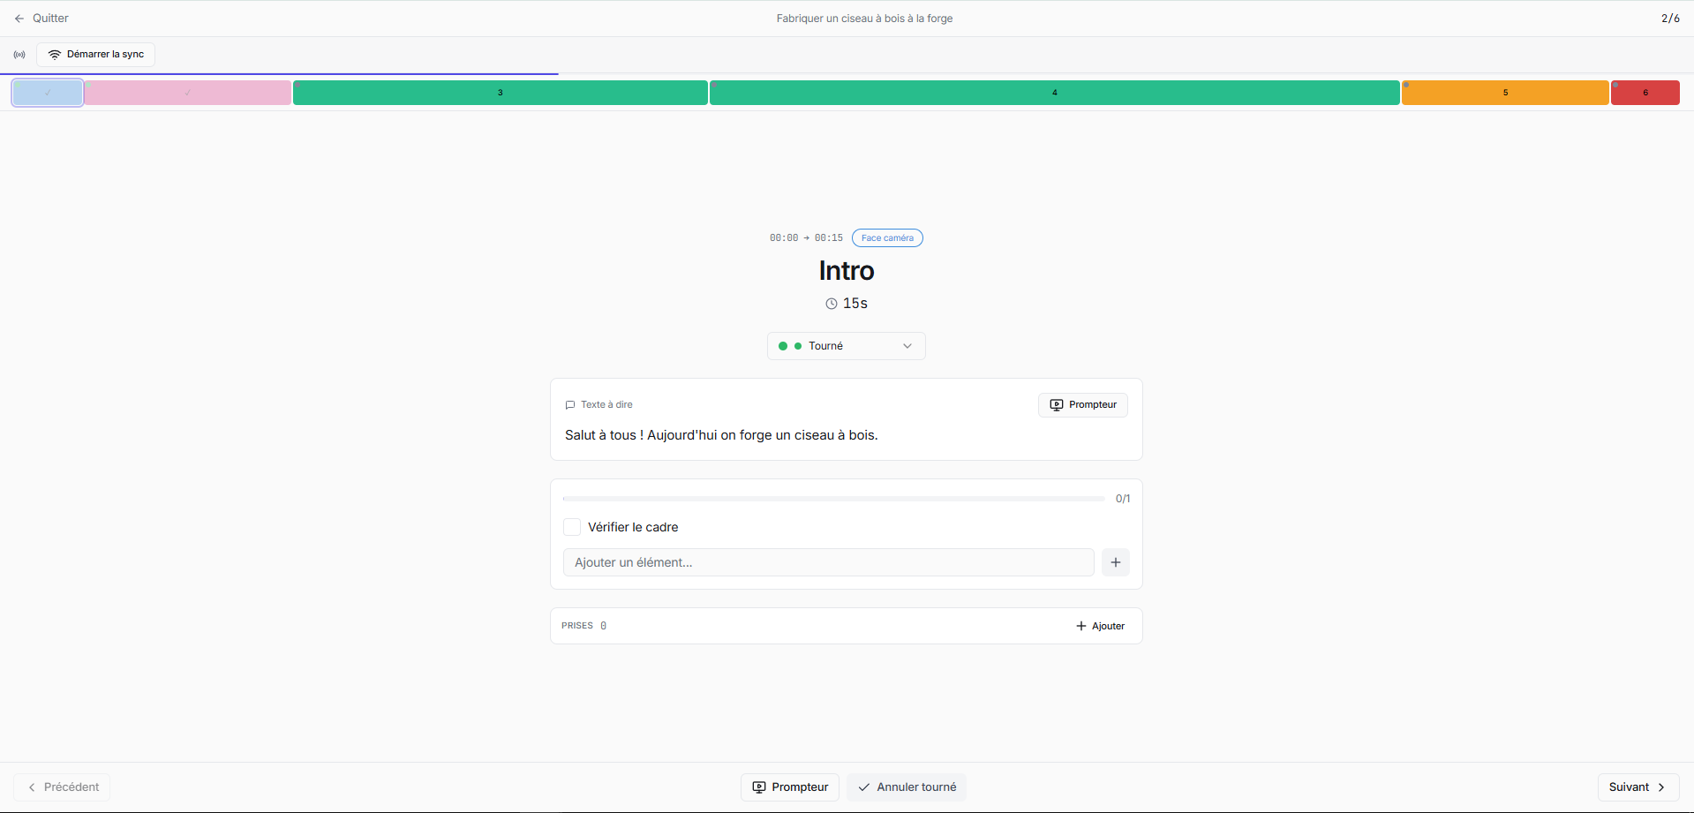Select the first blue timeline segment
1694x813 pixels.
[48, 93]
